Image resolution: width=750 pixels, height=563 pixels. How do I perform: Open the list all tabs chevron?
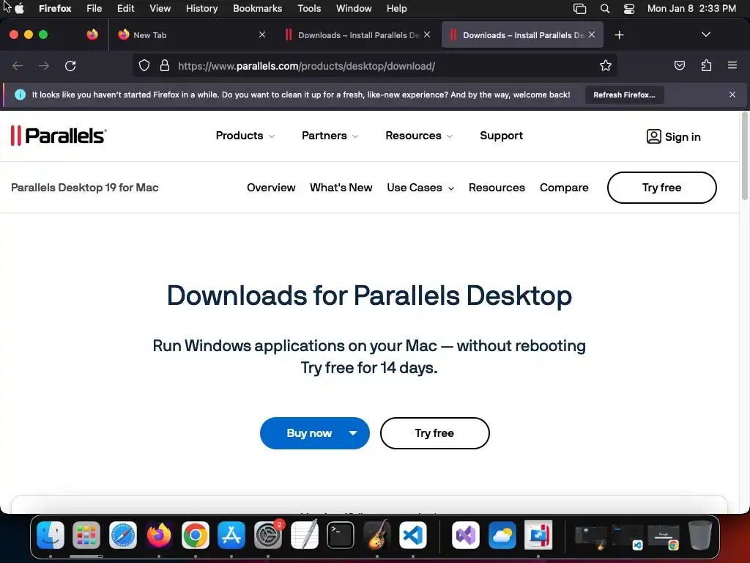coord(705,34)
